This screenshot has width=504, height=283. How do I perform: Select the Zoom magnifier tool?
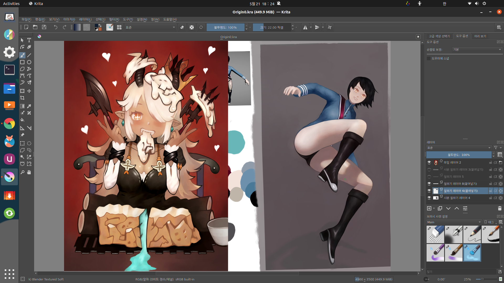pyautogui.click(x=22, y=172)
